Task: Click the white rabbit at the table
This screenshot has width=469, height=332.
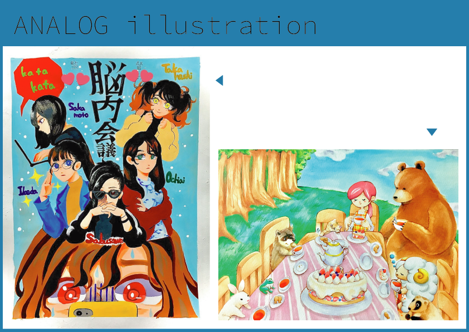Action: pos(236,301)
